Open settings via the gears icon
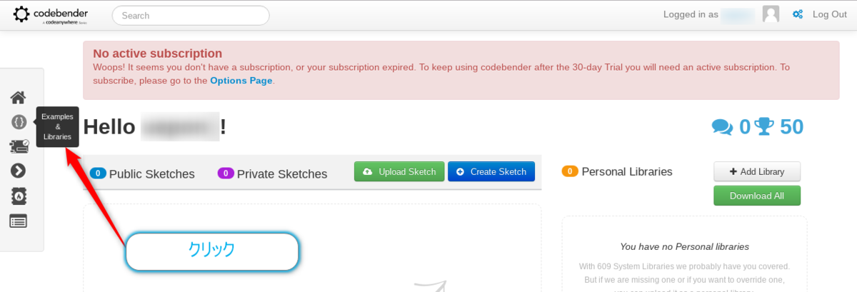This screenshot has height=292, width=857. pos(798,14)
